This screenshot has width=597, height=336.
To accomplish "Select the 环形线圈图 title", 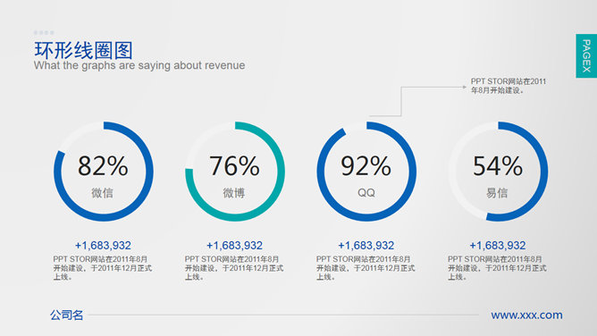I will point(83,50).
